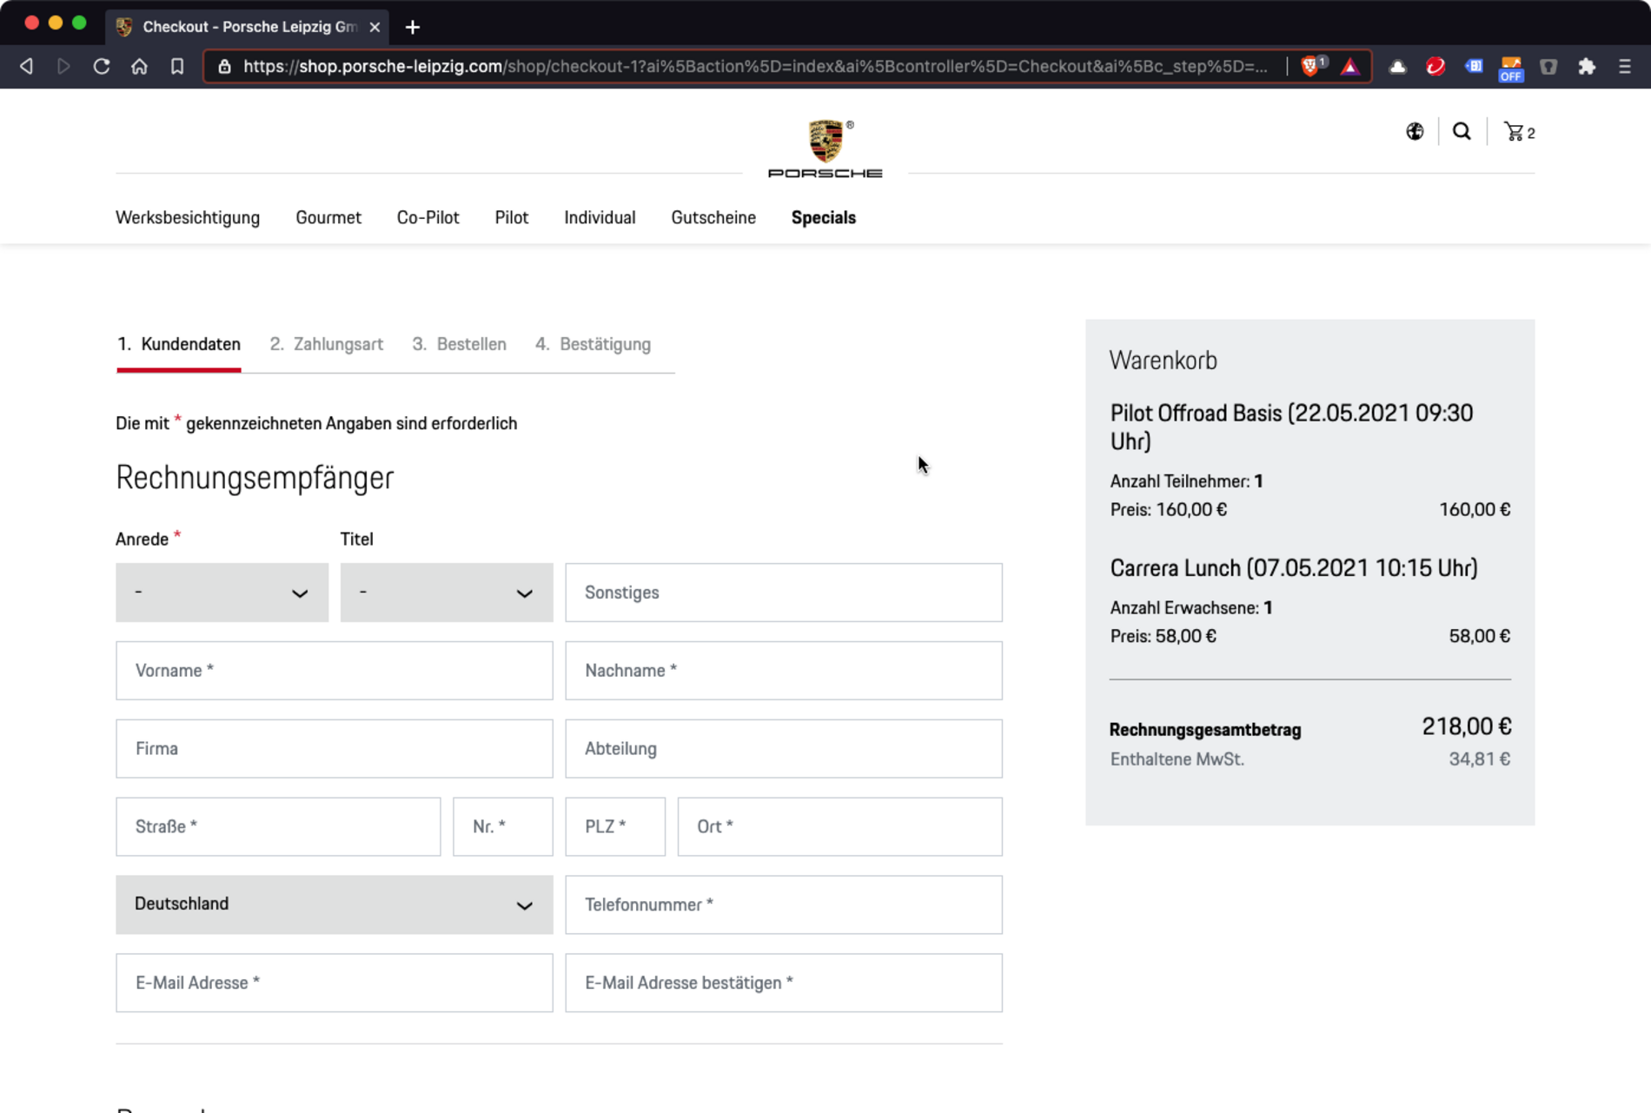Screen dimensions: 1651x1113
Task: Click the OFF badge extension icon
Action: pyautogui.click(x=1511, y=69)
